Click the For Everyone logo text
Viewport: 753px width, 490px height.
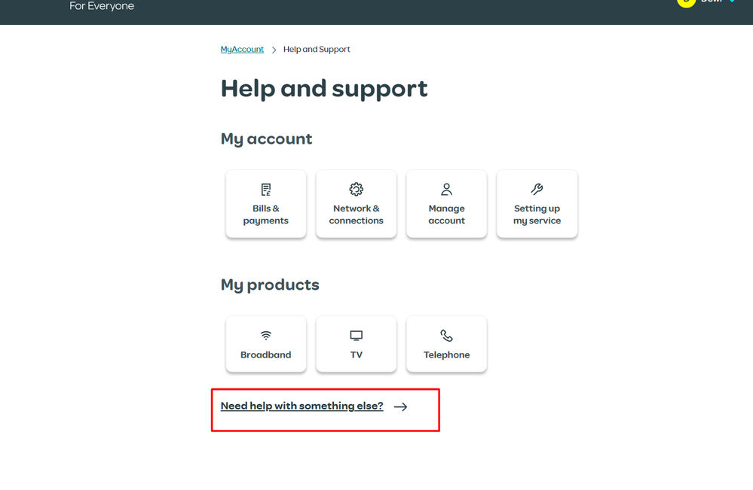pyautogui.click(x=102, y=6)
